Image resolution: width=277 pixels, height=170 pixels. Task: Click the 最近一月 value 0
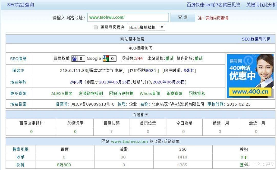click(256, 132)
